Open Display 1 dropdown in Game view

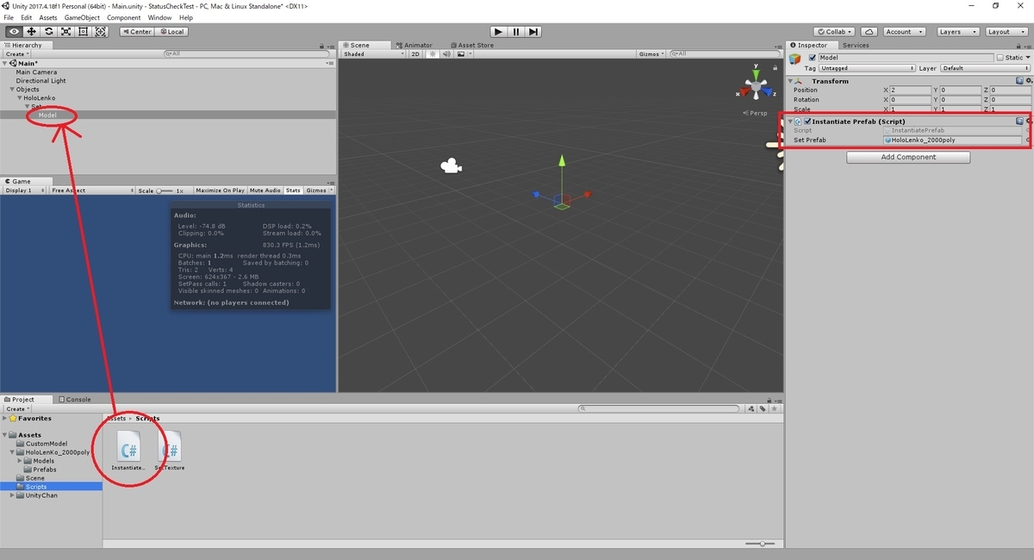24,190
